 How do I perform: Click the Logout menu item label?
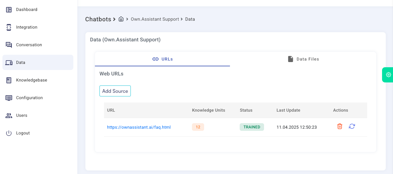(23, 133)
